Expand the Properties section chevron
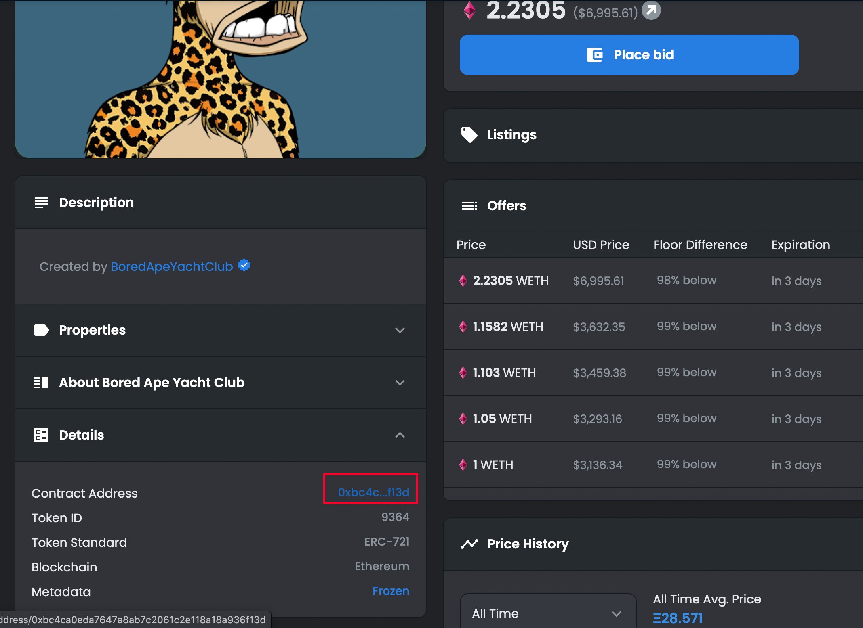 click(x=400, y=330)
